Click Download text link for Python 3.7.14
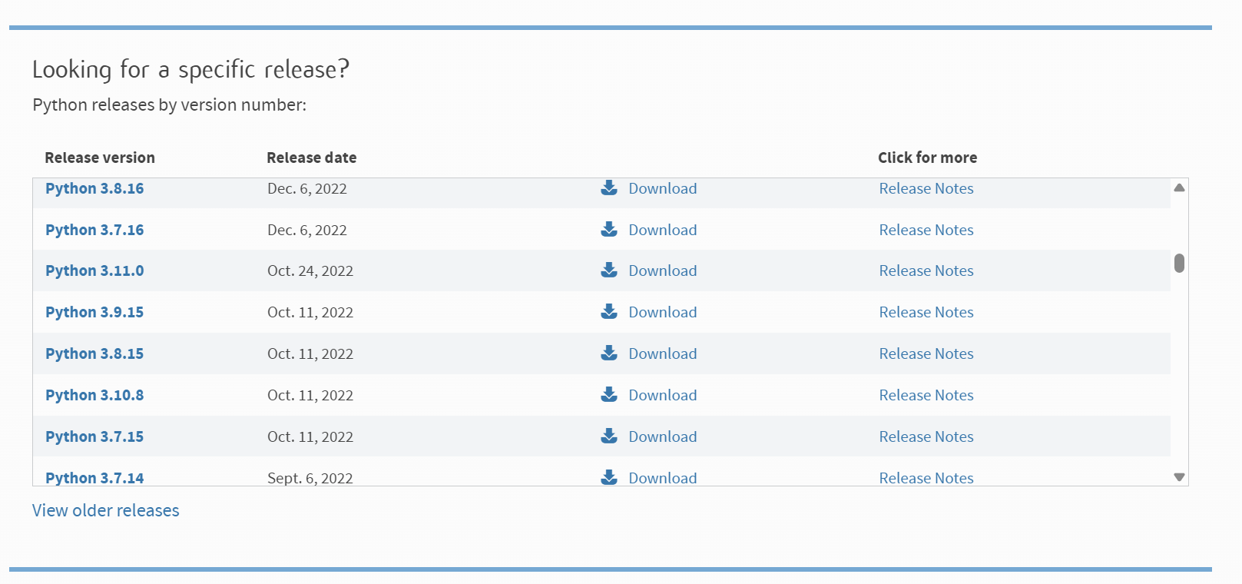The width and height of the screenshot is (1242, 584). click(x=663, y=478)
